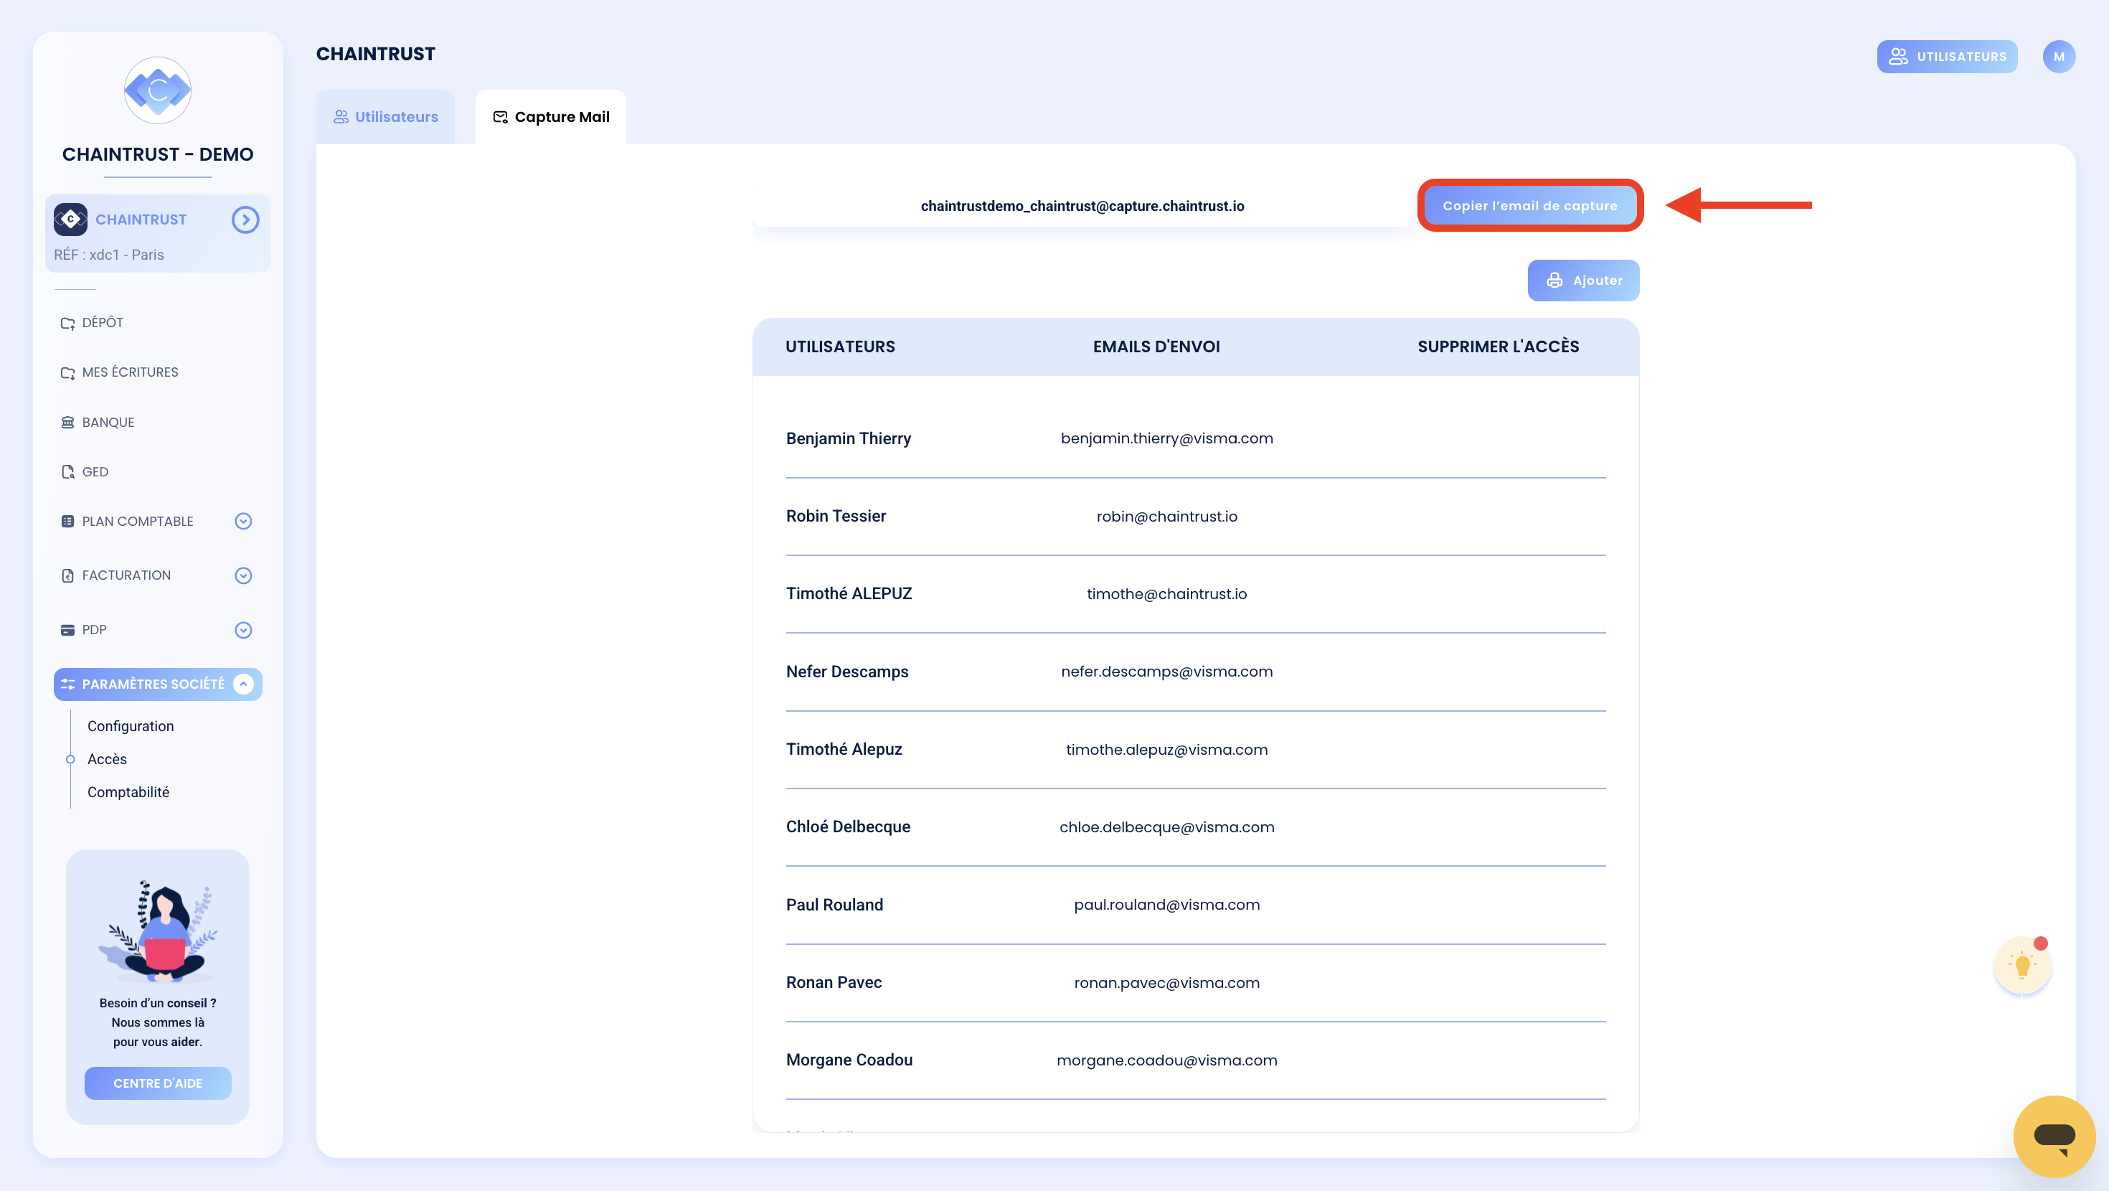The height and width of the screenshot is (1191, 2109).
Task: Click the Ajouter button
Action: click(x=1583, y=280)
